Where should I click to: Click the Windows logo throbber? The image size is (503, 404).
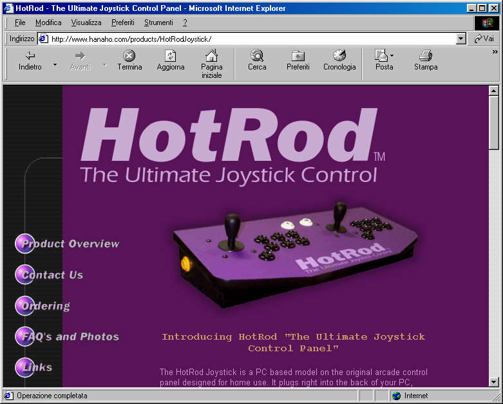[487, 23]
